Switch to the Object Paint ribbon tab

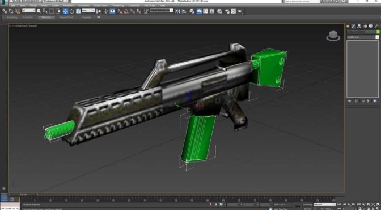tap(66, 17)
